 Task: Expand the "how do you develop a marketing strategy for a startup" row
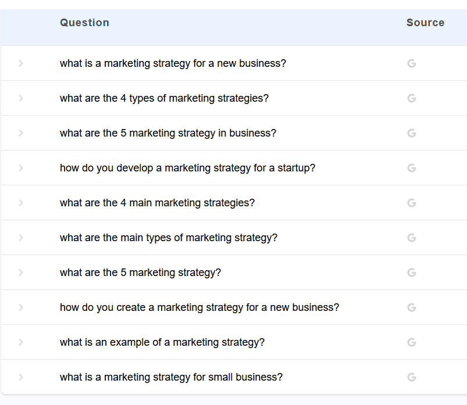point(21,168)
